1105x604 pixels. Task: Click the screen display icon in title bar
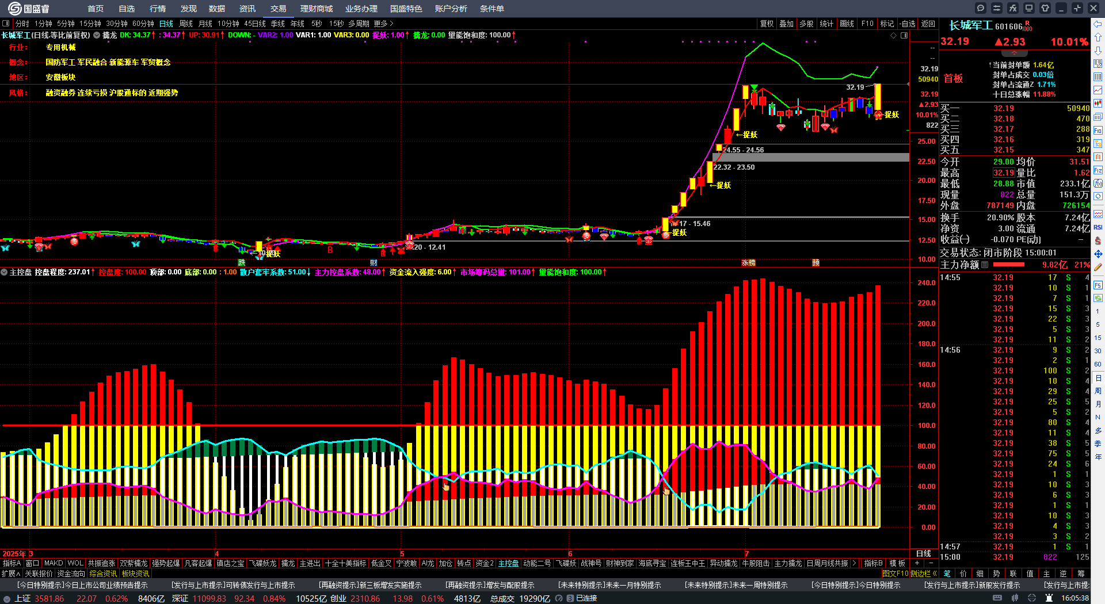click(x=1029, y=8)
